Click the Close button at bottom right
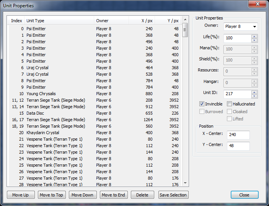 244,195
